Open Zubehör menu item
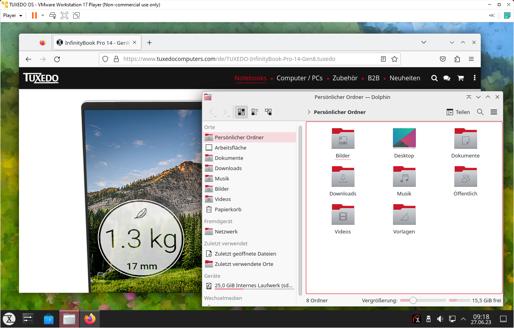 click(x=345, y=78)
